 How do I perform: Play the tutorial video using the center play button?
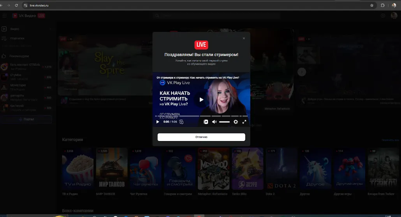(201, 100)
